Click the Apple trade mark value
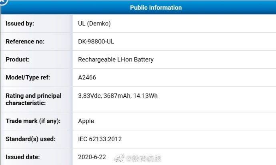 86,121
